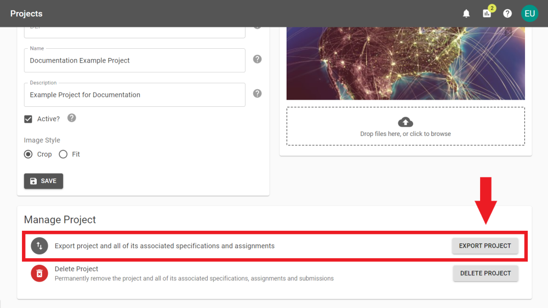Click the help question mark in header
548x308 pixels.
tap(507, 14)
